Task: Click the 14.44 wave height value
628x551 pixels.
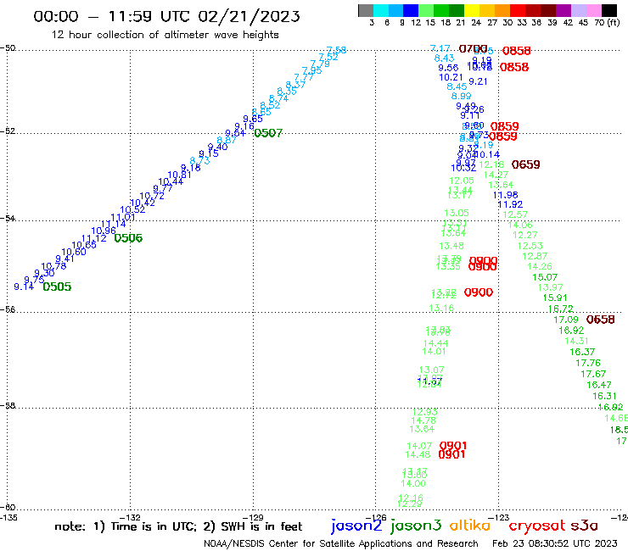Action: [x=435, y=343]
